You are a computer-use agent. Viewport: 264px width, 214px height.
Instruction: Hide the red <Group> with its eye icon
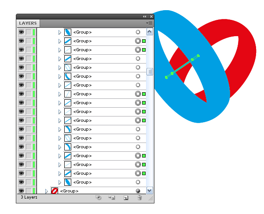[x=22, y=191]
